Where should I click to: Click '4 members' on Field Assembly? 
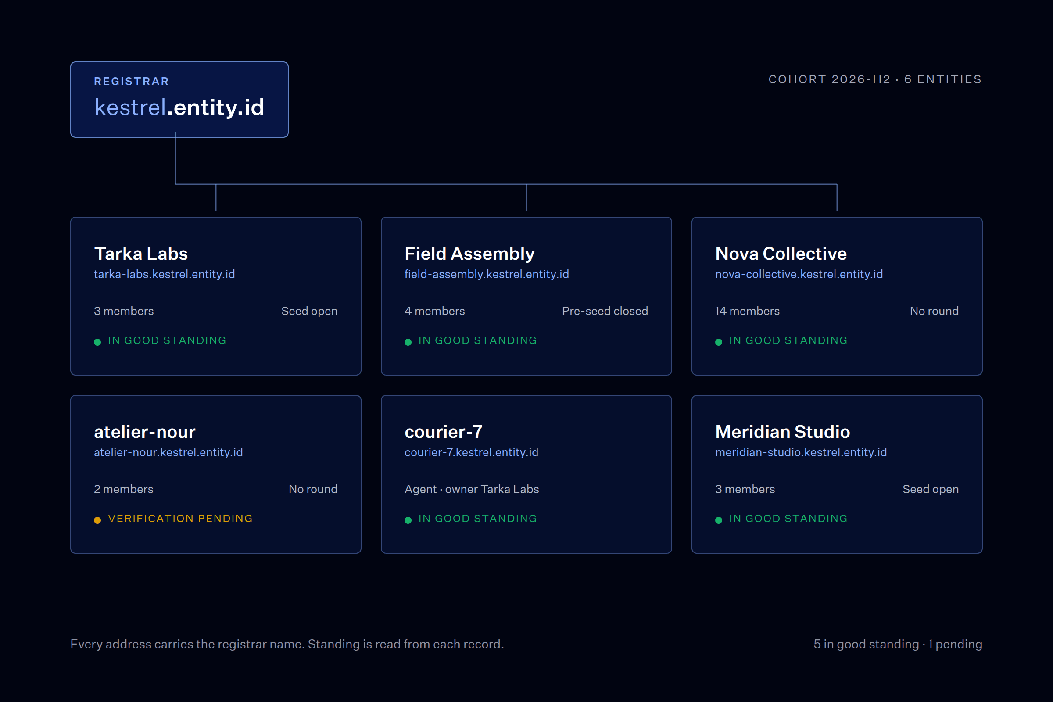point(435,311)
